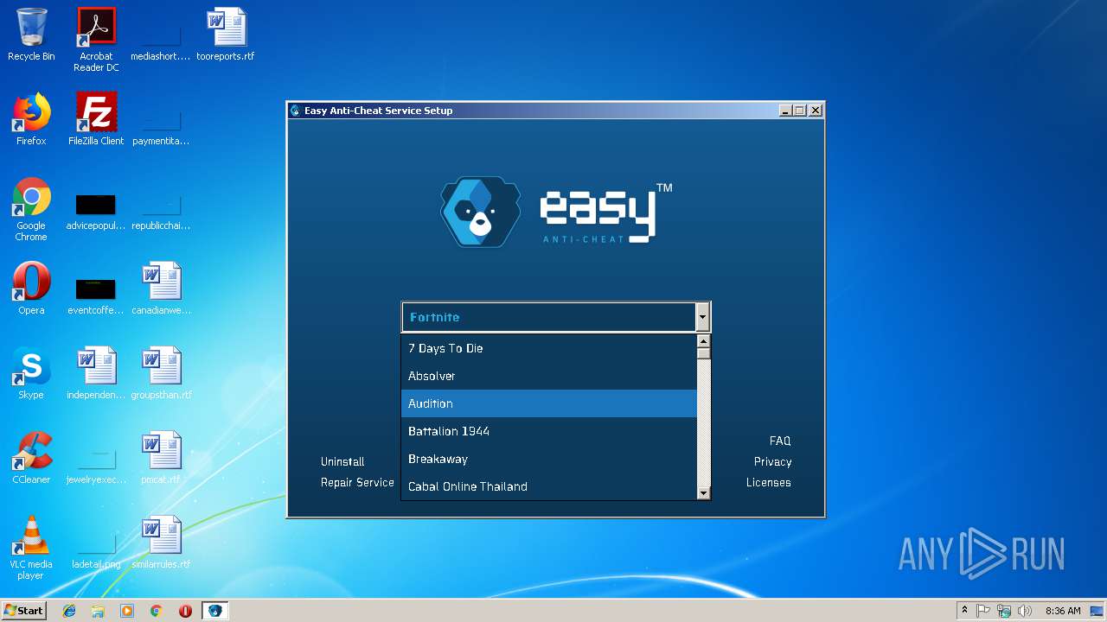
Task: Minimize the Easy Anti-Cheat setup window
Action: pyautogui.click(x=785, y=111)
